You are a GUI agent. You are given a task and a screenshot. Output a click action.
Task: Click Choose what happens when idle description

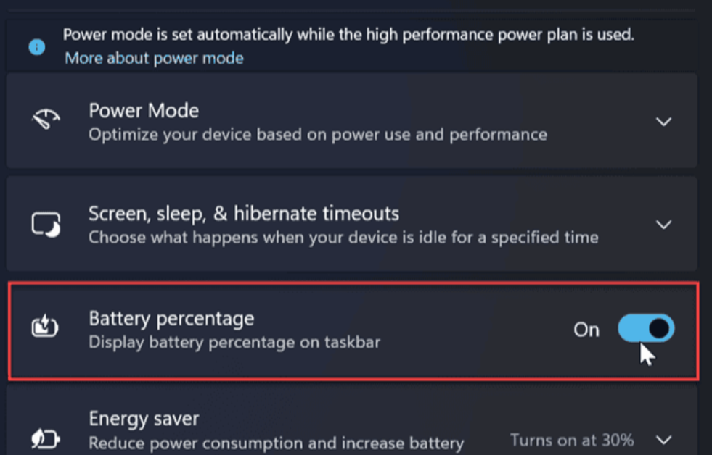pos(343,237)
